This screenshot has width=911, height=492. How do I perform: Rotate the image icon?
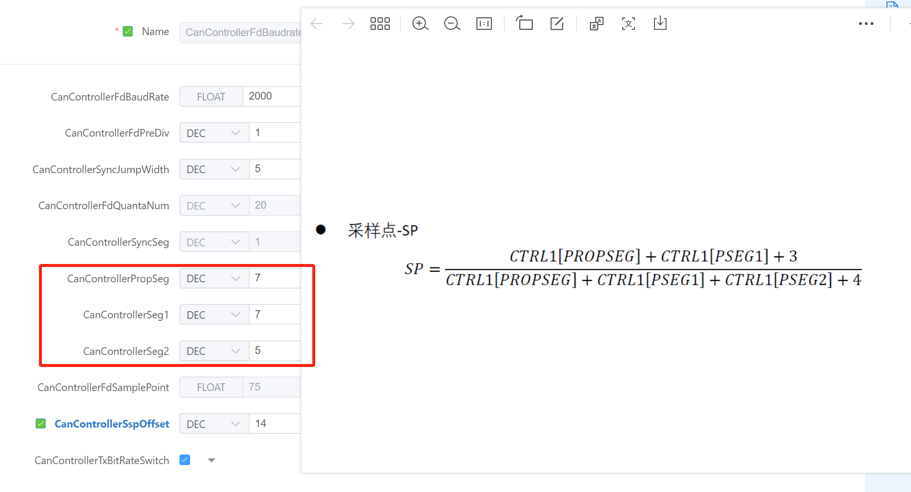coord(525,23)
